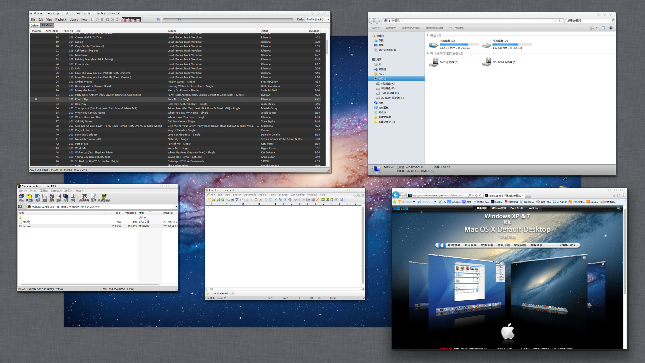Image resolution: width=645 pixels, height=363 pixels.
Task: Click the spectrum visualizer in foobar2000 toolbar
Action: pos(131,19)
